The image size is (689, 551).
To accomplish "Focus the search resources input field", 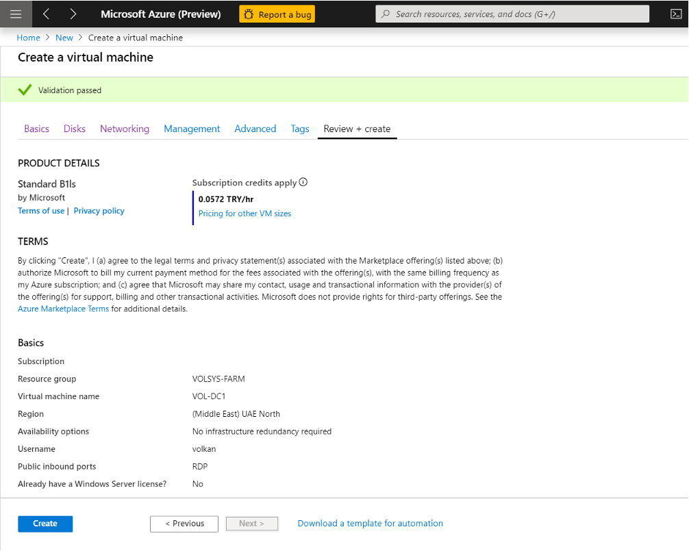I will pos(512,14).
